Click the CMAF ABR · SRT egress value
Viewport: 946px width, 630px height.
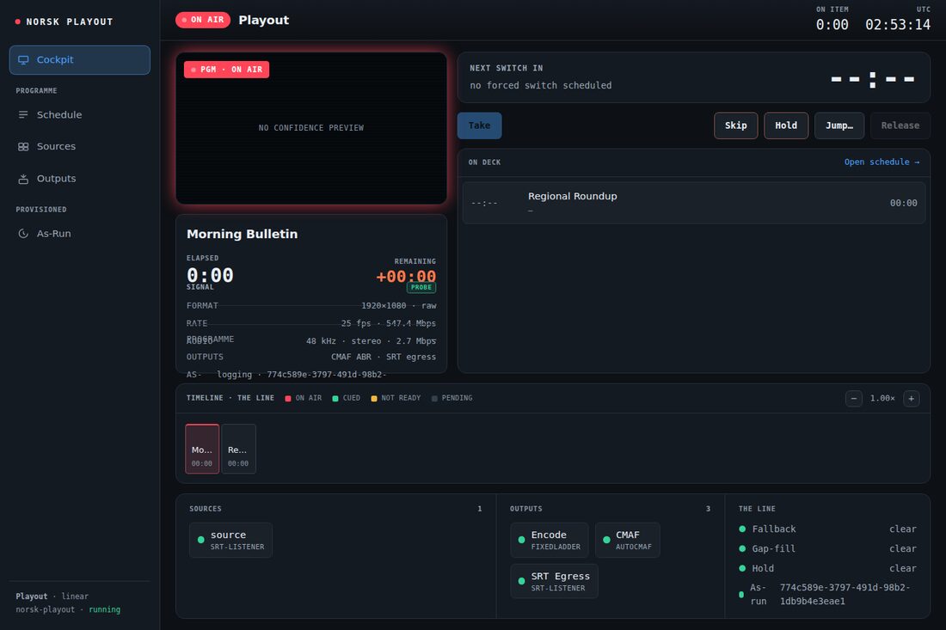point(384,357)
